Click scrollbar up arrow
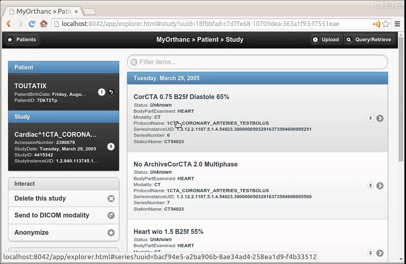 click(x=401, y=35)
